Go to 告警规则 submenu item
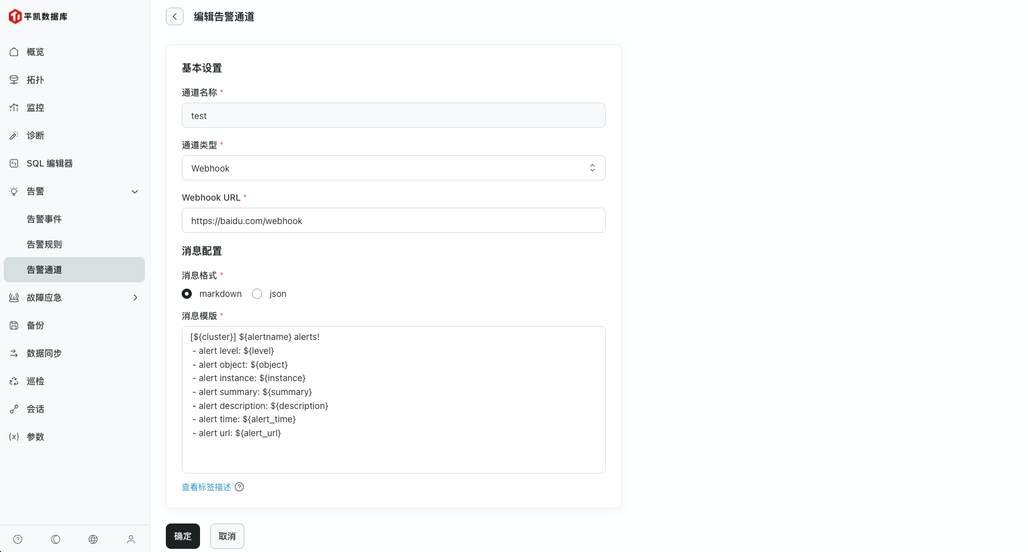The height and width of the screenshot is (552, 1028). coord(44,244)
